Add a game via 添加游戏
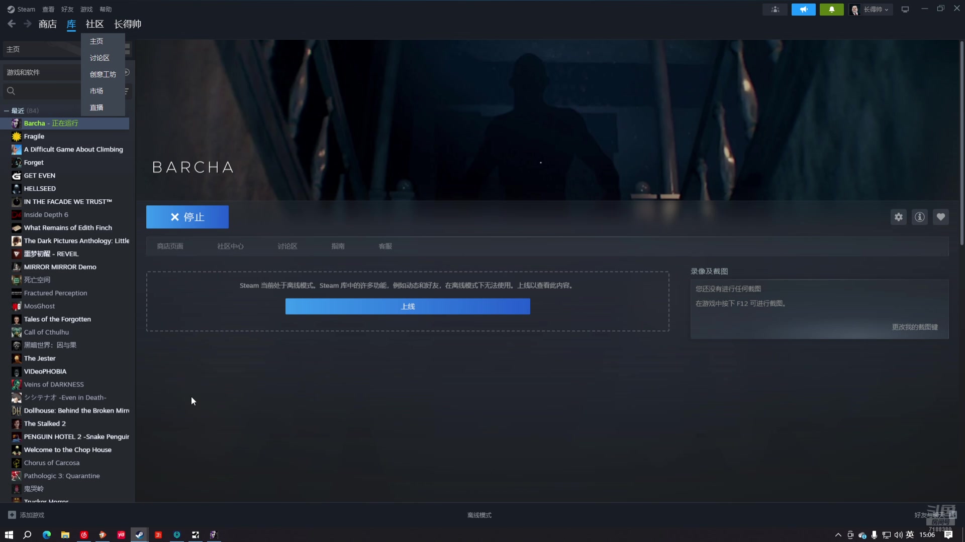965x542 pixels. (26, 515)
